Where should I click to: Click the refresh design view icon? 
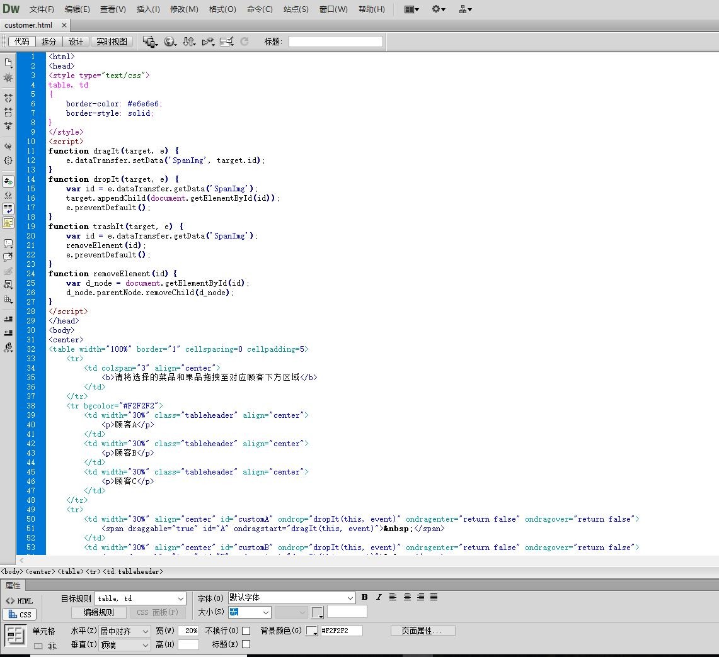pyautogui.click(x=244, y=42)
